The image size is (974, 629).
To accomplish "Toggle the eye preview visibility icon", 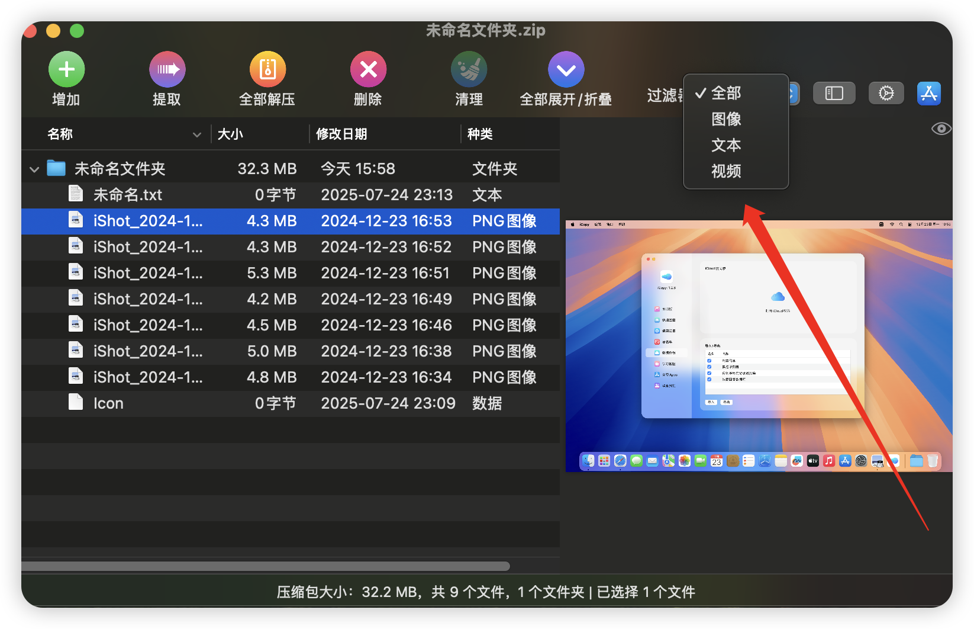I will click(x=941, y=129).
